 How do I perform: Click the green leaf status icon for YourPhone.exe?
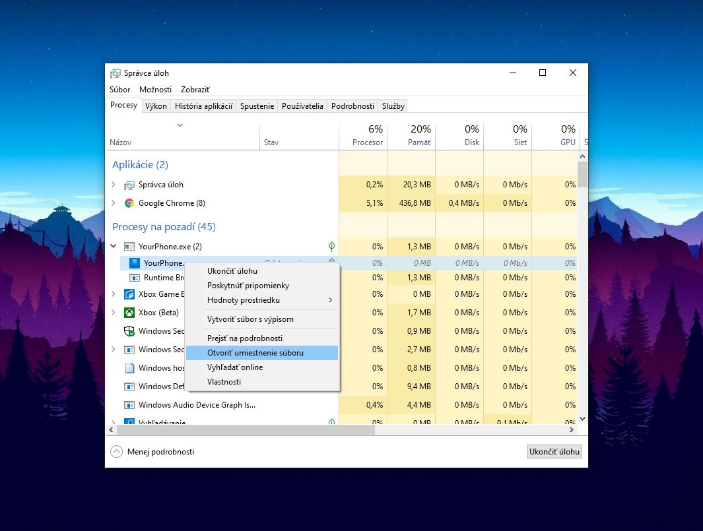[332, 247]
